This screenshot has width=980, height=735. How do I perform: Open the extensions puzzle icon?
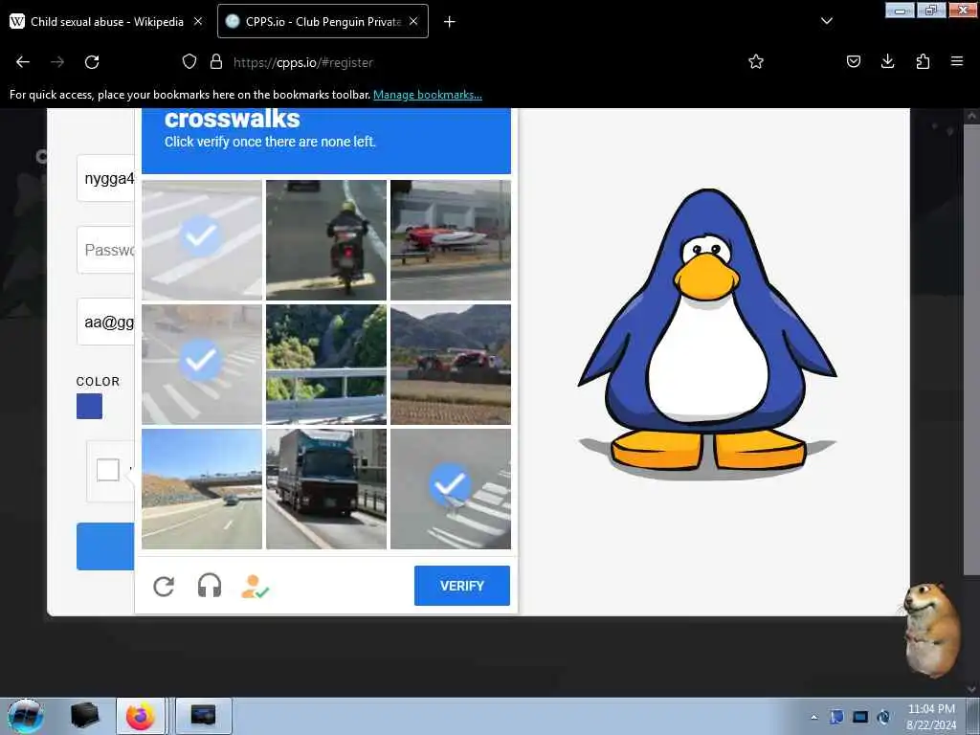(x=923, y=61)
